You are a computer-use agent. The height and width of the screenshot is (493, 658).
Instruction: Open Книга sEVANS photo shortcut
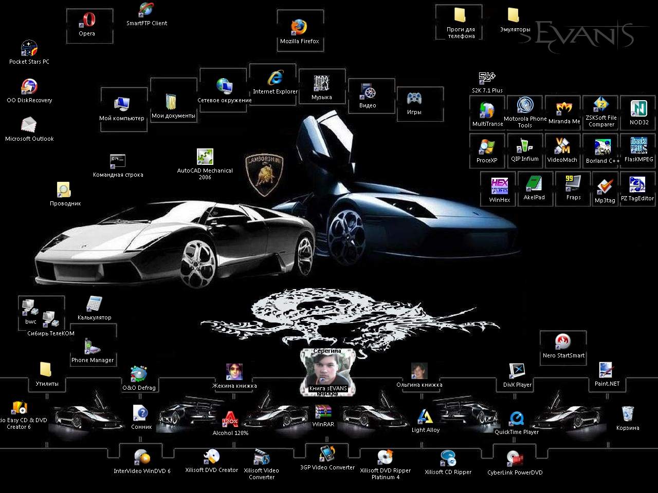tap(327, 370)
